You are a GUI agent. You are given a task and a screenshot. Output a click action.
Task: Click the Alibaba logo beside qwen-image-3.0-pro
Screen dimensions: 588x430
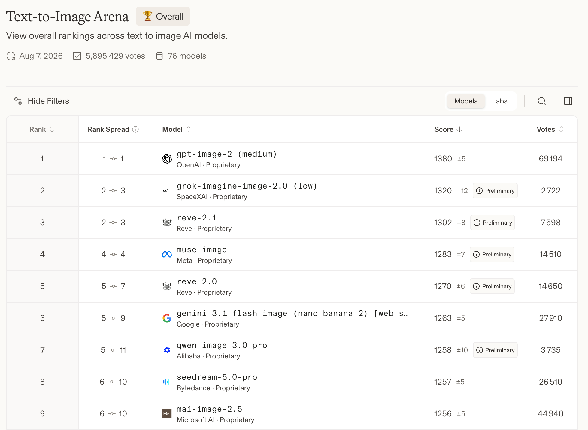tap(167, 350)
